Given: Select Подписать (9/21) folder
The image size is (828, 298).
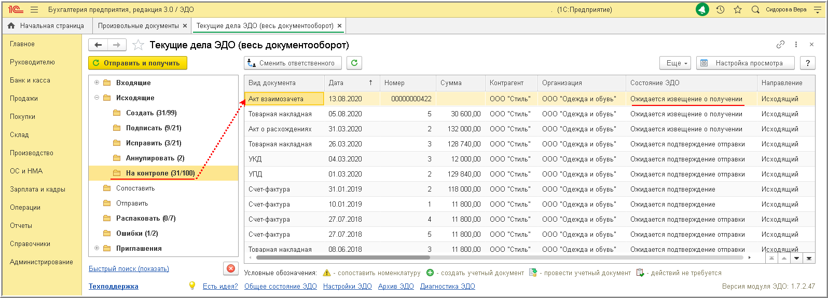Looking at the screenshot, I should [x=153, y=128].
